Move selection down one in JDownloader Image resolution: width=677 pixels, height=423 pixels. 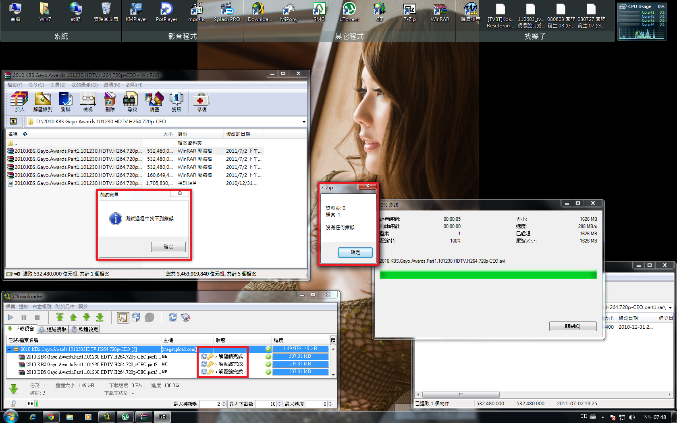[86, 317]
